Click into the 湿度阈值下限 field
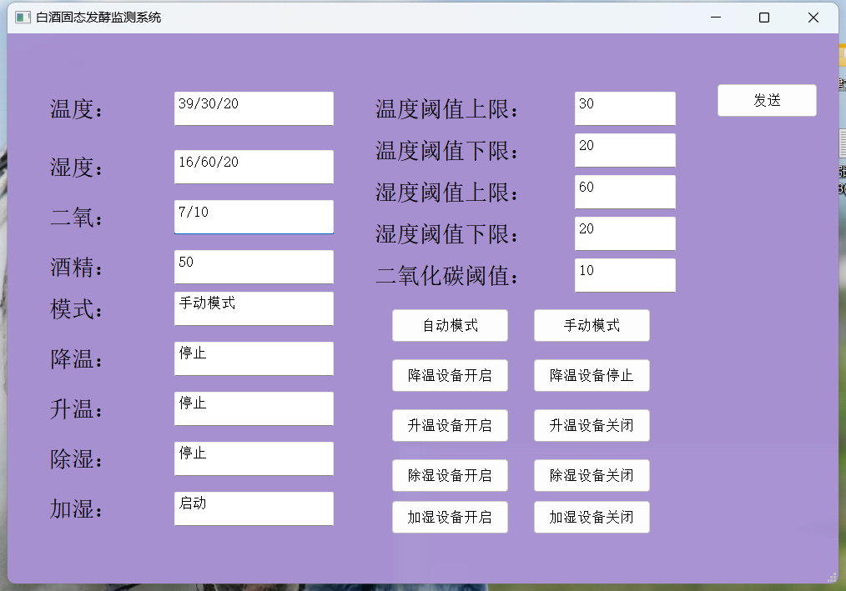This screenshot has height=591, width=846. point(625,233)
